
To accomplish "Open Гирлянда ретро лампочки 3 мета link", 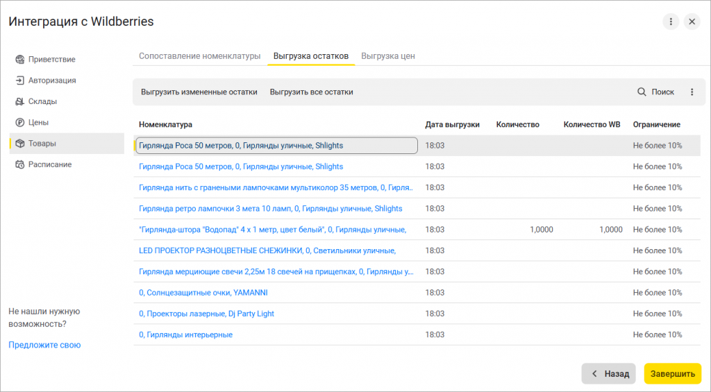I will coord(270,208).
